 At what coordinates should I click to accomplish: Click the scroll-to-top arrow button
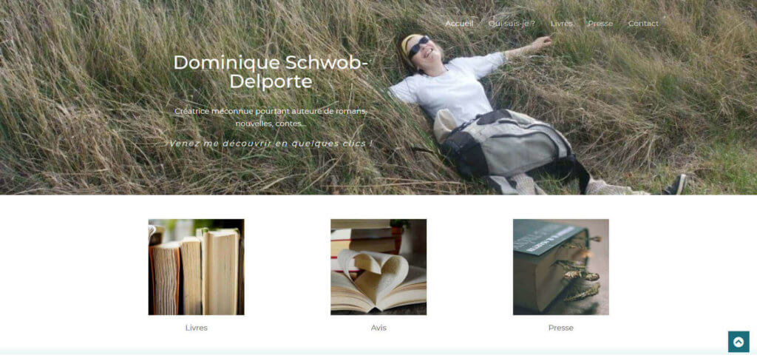(x=739, y=342)
